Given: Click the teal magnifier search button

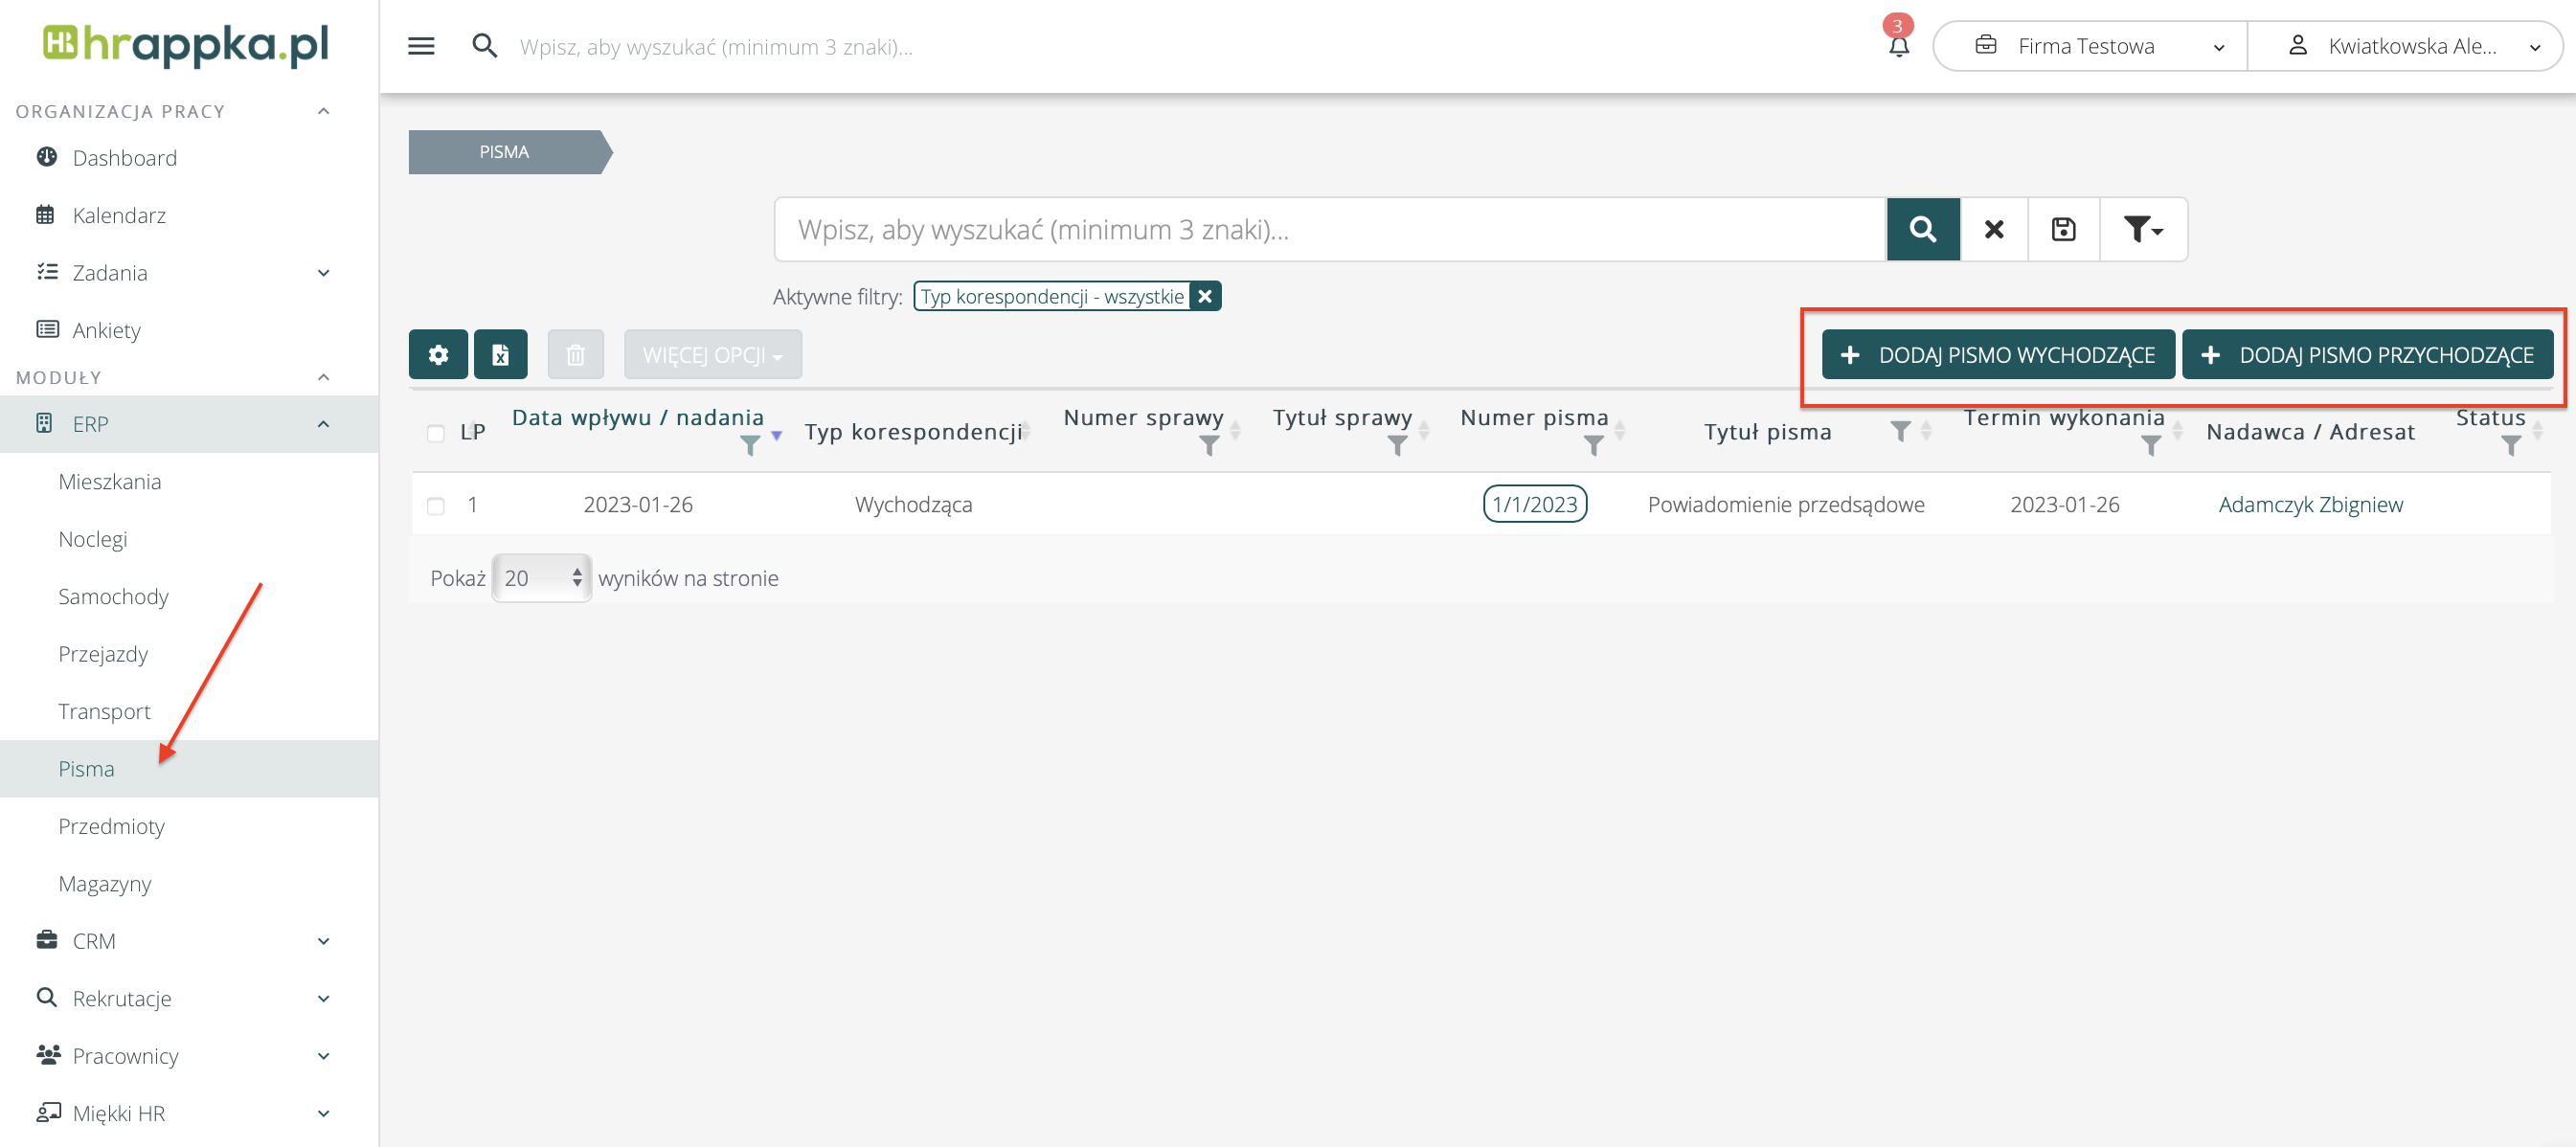Looking at the screenshot, I should [1922, 229].
